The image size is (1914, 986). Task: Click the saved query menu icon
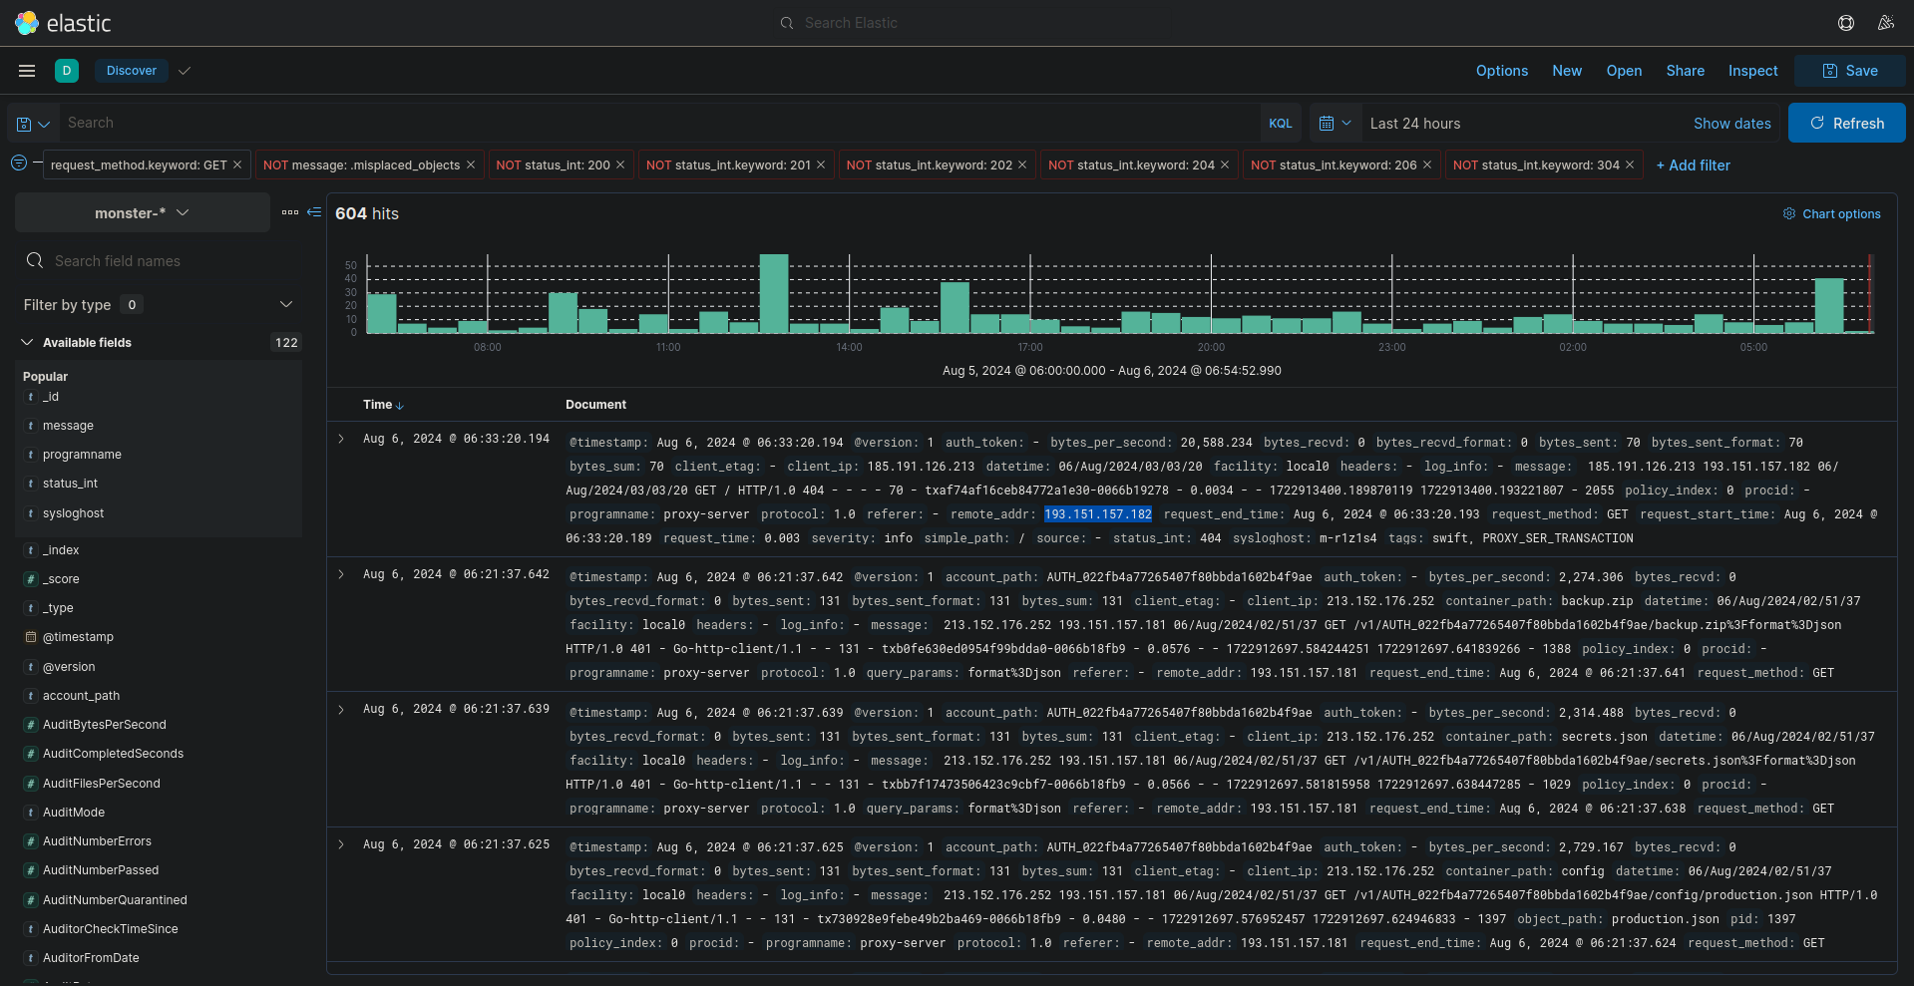[x=32, y=124]
